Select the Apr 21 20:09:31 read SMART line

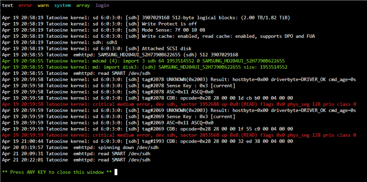click(76, 154)
